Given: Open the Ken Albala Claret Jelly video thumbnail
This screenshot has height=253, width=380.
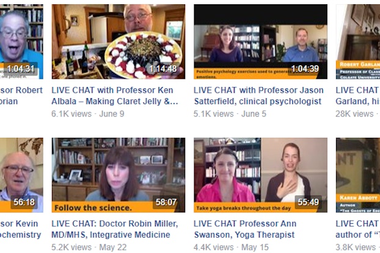Looking at the screenshot, I should 119,41.
